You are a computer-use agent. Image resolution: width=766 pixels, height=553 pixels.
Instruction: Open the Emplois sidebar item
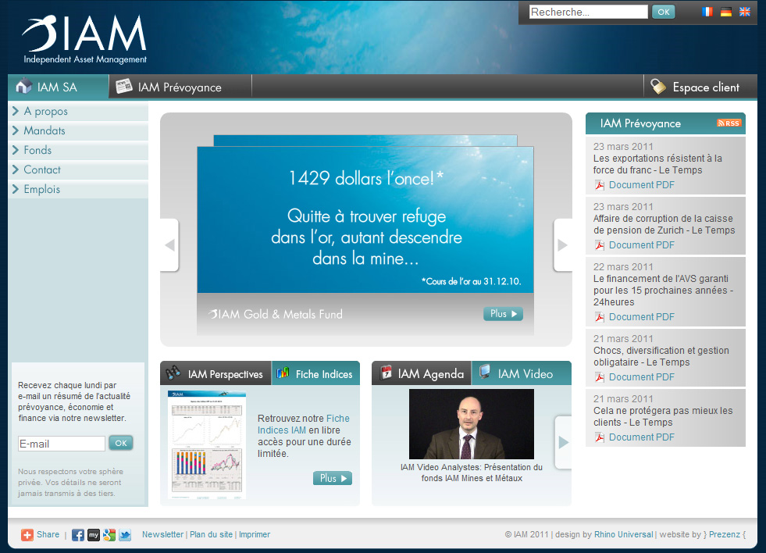(78, 190)
